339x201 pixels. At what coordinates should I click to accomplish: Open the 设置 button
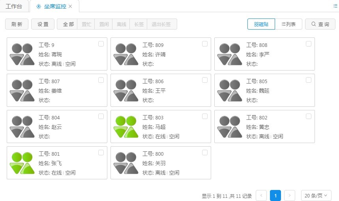(43, 24)
